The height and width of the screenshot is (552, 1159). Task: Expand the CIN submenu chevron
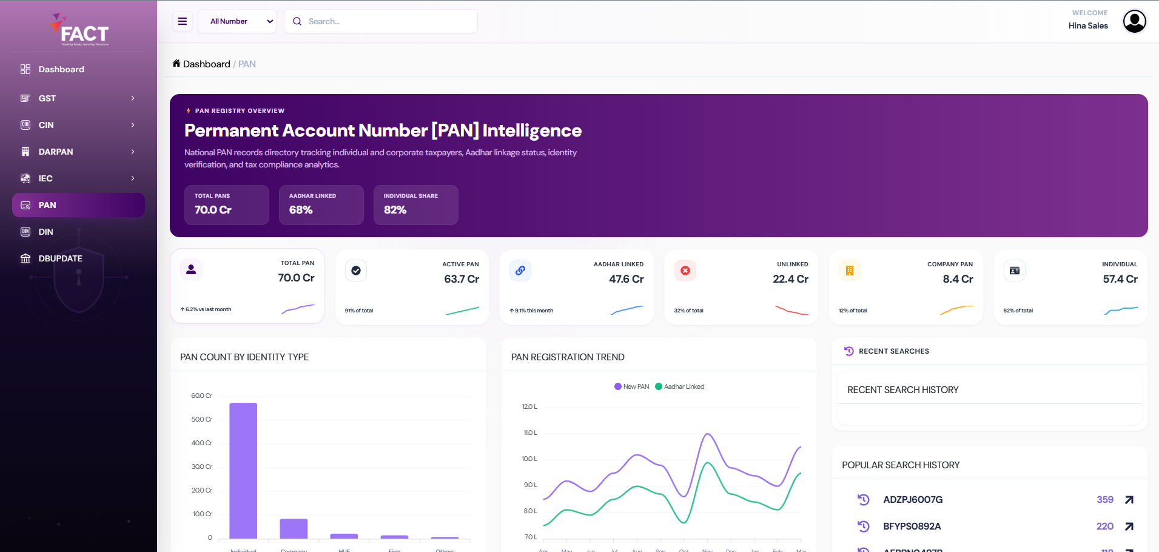coord(133,125)
